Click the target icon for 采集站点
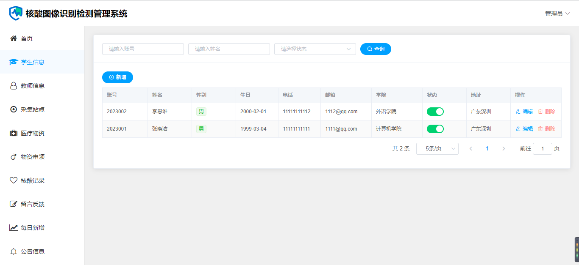The image size is (579, 265). (x=14, y=109)
